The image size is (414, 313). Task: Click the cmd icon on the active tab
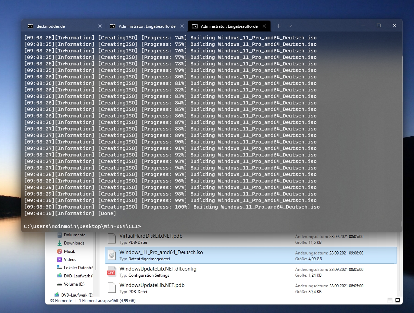point(195,26)
